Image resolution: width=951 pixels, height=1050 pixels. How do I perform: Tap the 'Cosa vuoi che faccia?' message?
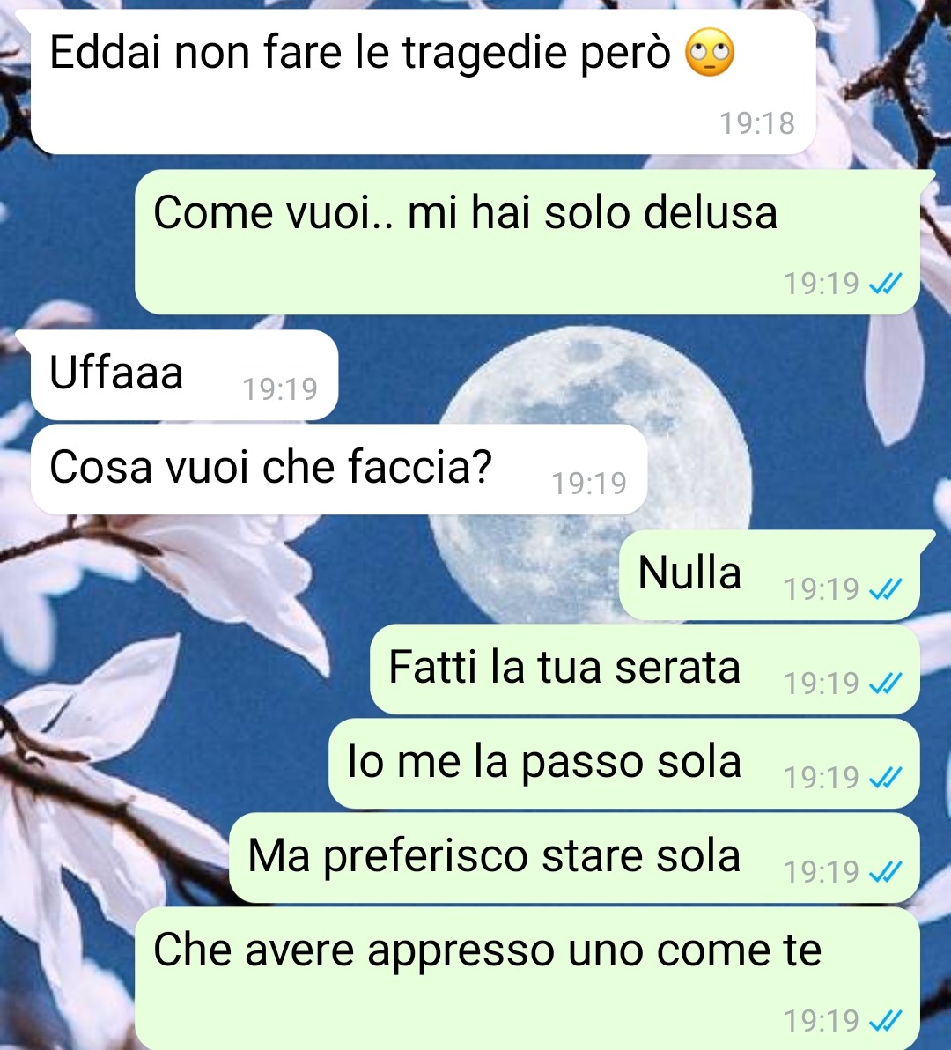tap(339, 470)
